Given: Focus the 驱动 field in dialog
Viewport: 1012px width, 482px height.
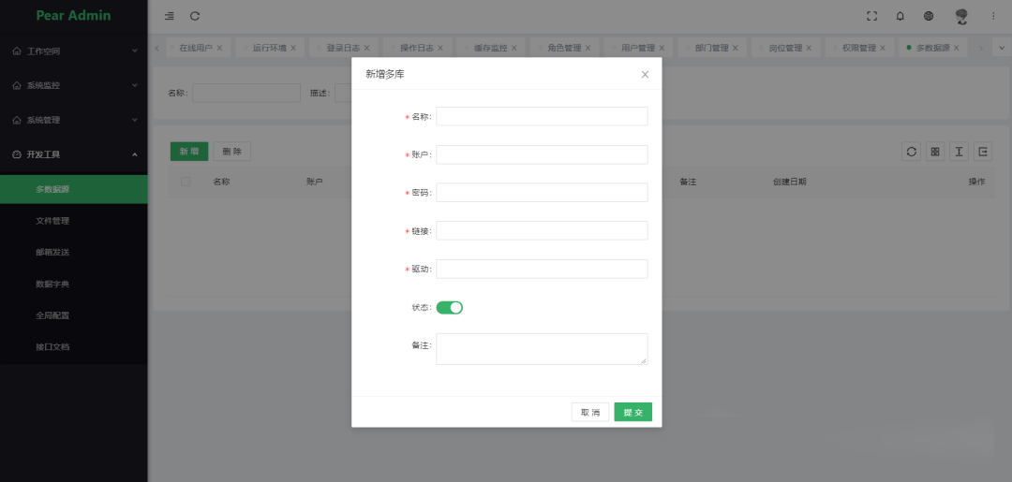Looking at the screenshot, I should coord(543,269).
